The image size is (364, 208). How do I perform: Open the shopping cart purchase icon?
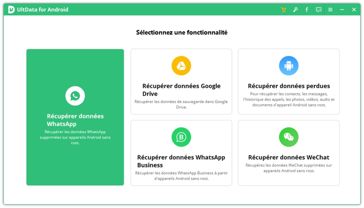[x=283, y=9]
